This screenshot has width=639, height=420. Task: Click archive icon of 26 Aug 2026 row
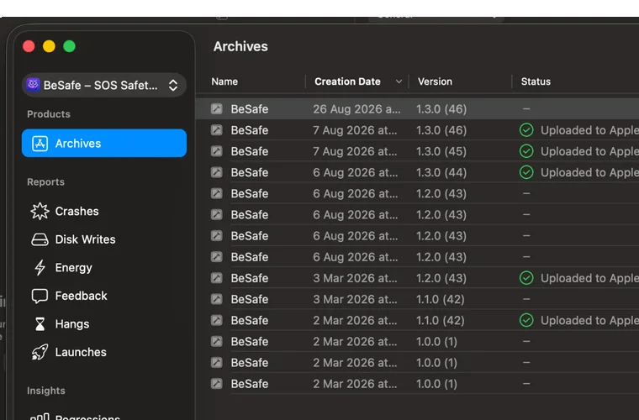pos(216,108)
